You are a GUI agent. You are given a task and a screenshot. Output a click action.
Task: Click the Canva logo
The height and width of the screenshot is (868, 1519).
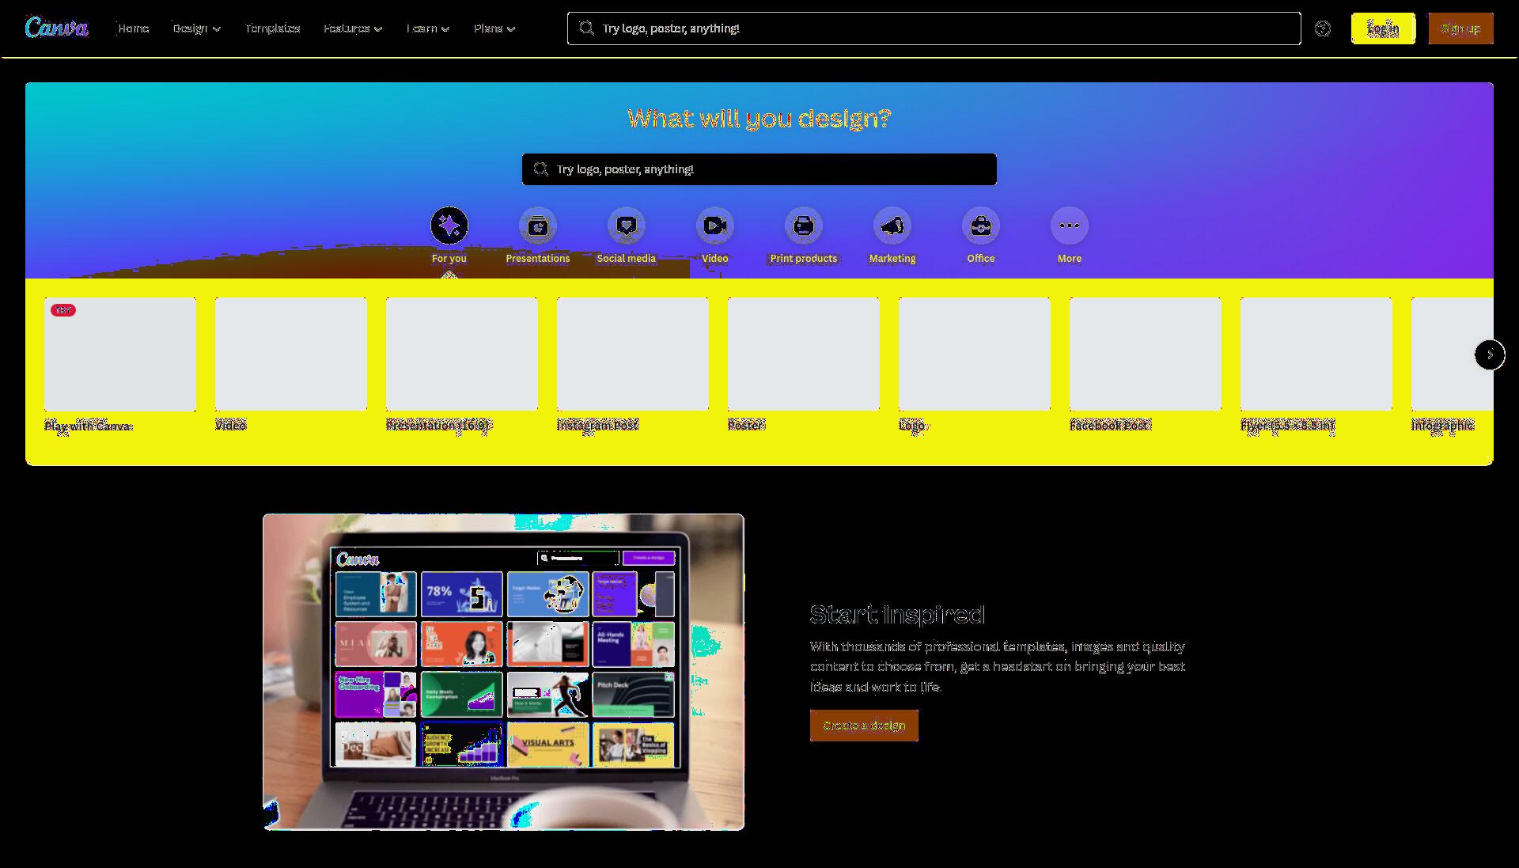[56, 28]
